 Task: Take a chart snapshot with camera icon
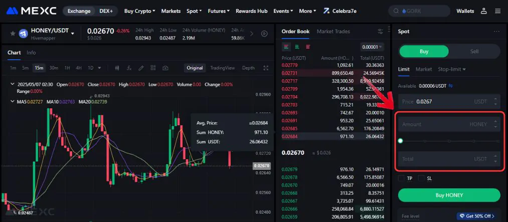click(165, 68)
